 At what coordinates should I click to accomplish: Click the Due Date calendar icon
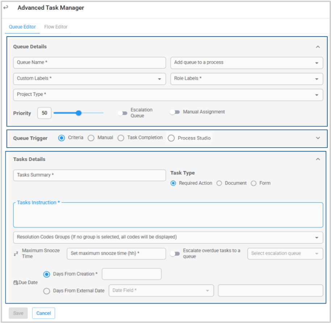click(x=16, y=282)
